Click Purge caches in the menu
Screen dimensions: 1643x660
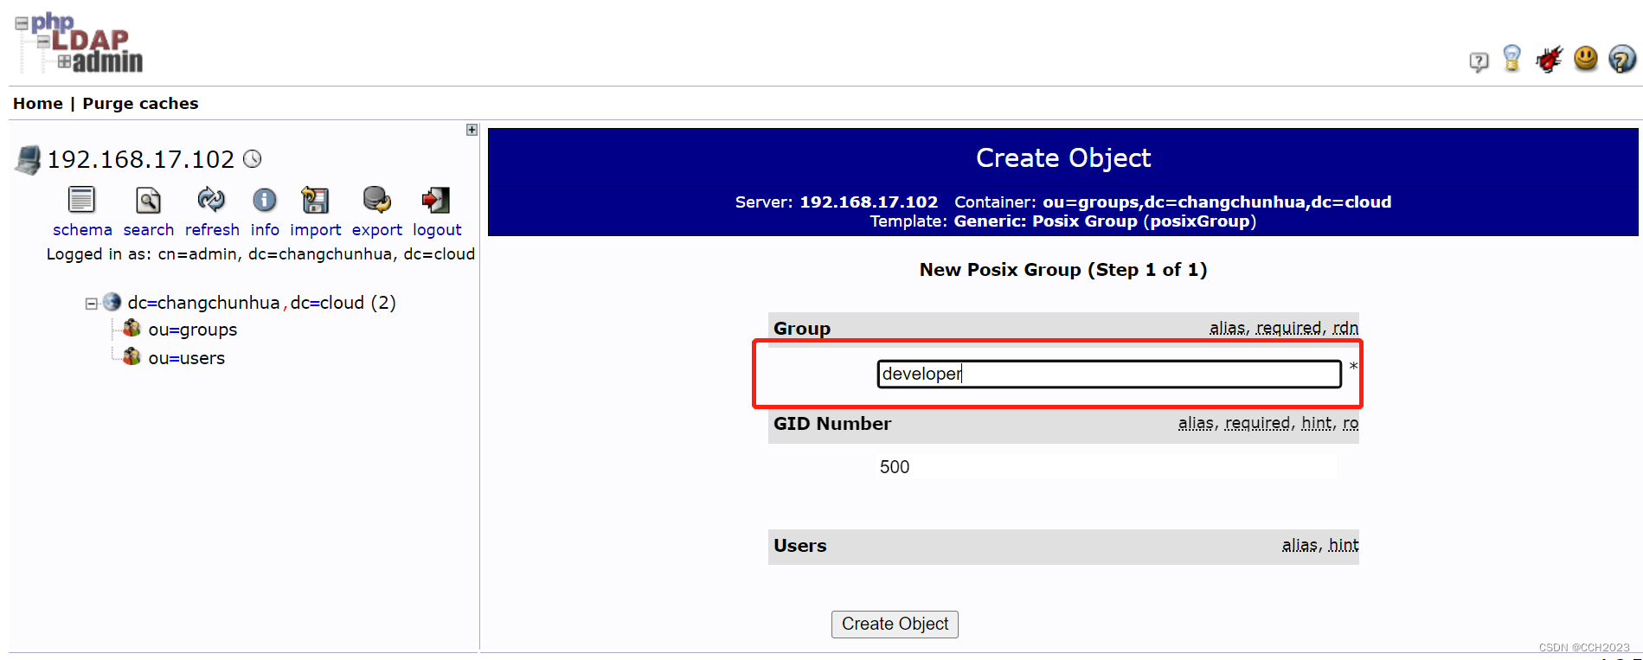point(140,104)
